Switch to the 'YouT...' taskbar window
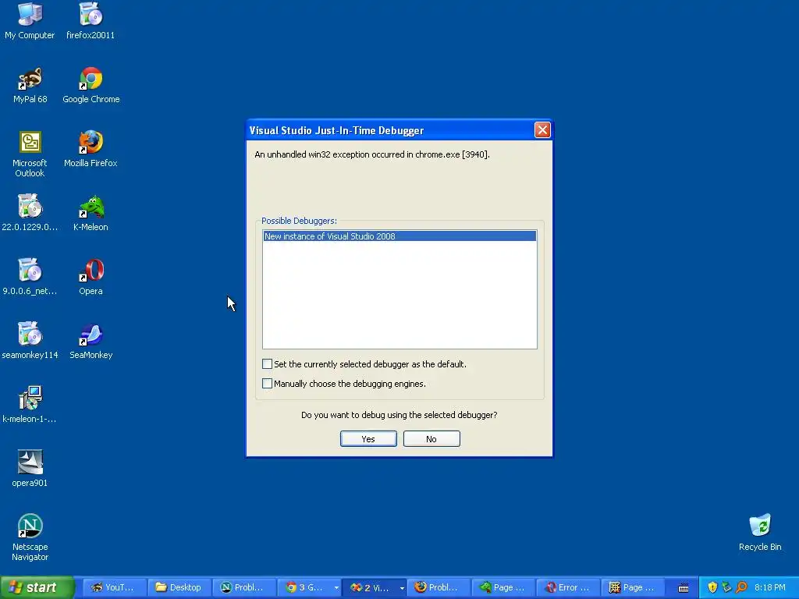This screenshot has height=599, width=799. (x=114, y=587)
